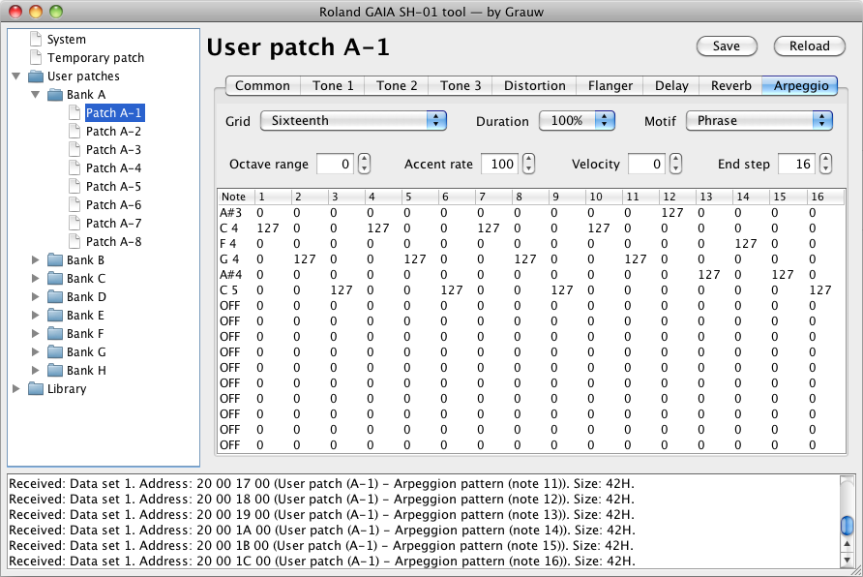Click the 127 cell in A#3 row
Image resolution: width=863 pixels, height=577 pixels.
[x=672, y=213]
